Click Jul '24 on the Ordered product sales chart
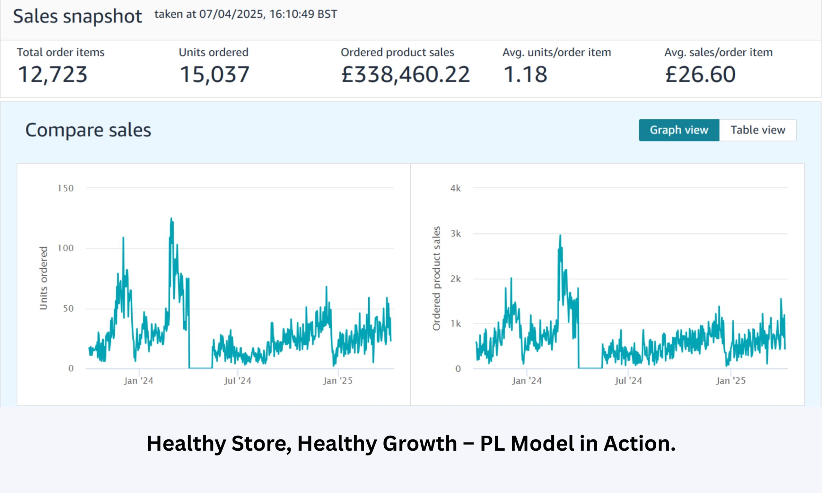This screenshot has height=493, width=822. click(x=628, y=381)
